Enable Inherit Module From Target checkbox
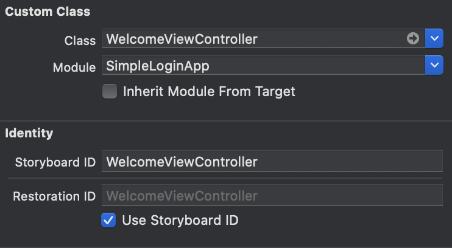 110,92
